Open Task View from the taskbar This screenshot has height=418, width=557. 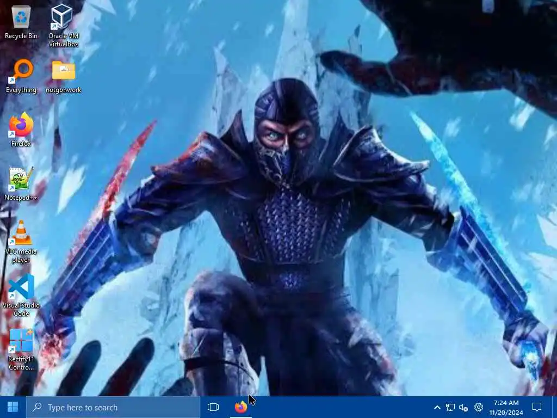click(x=213, y=407)
